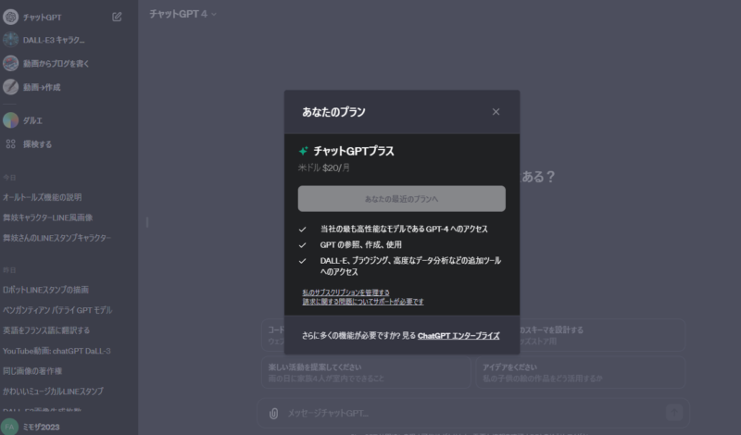This screenshot has height=435, width=741.
Task: Focus the メッセージチャットGPT message input
Action: (x=472, y=414)
